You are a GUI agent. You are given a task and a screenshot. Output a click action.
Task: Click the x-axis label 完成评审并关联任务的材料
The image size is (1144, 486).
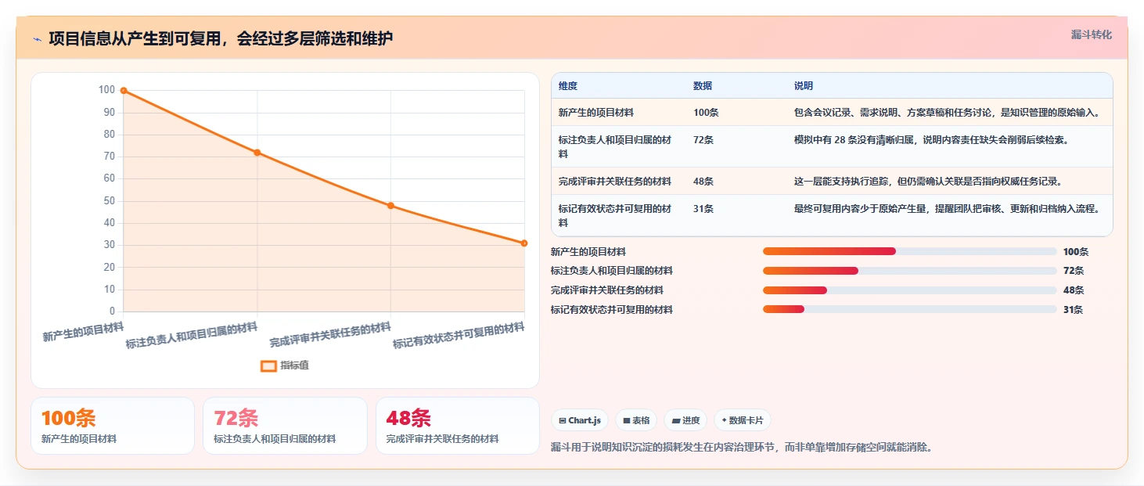(x=330, y=335)
